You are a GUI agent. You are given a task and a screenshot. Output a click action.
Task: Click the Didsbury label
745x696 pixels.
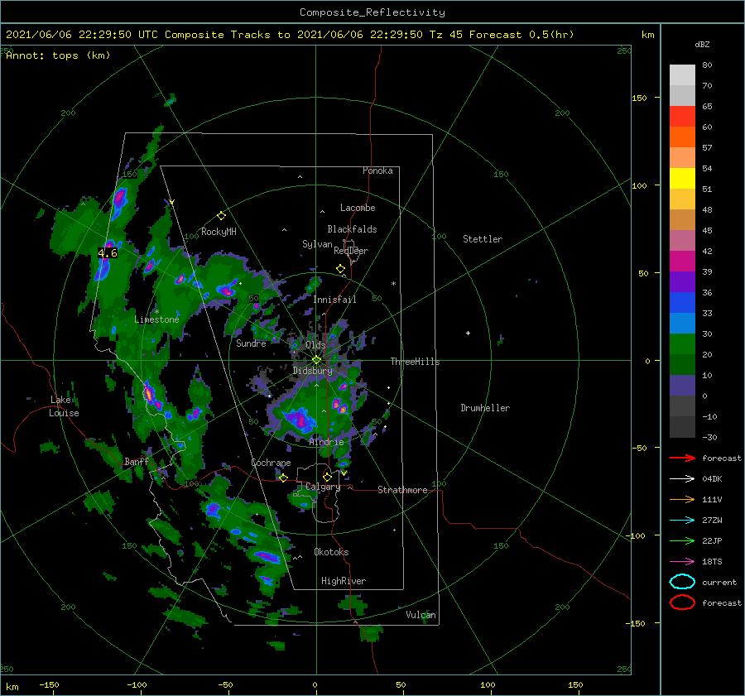click(312, 371)
